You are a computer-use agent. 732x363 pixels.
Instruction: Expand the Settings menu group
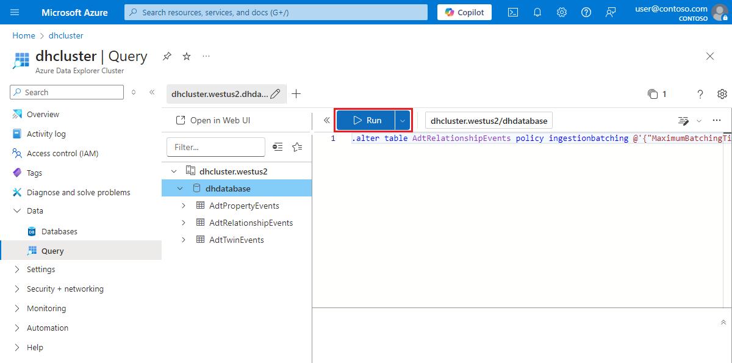[16, 269]
